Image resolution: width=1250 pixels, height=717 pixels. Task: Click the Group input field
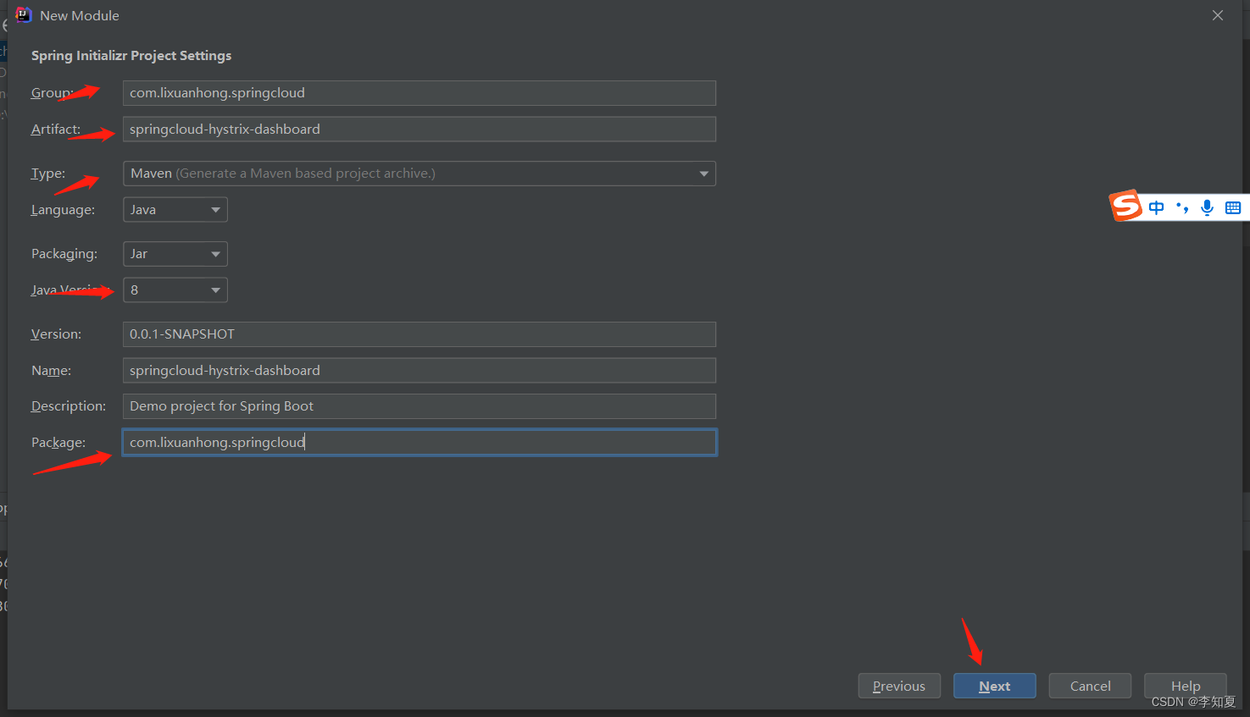(419, 93)
